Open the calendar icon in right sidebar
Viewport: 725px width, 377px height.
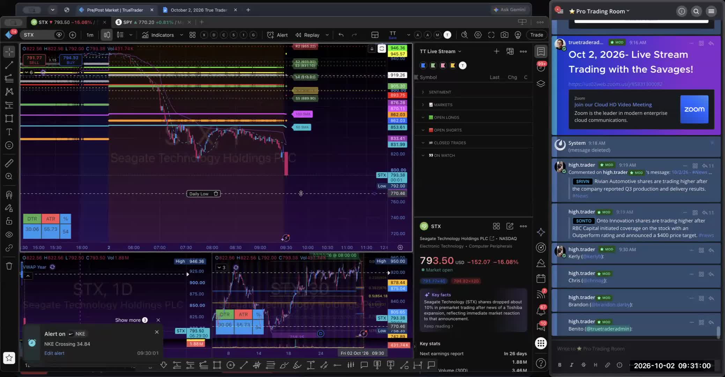(x=541, y=279)
